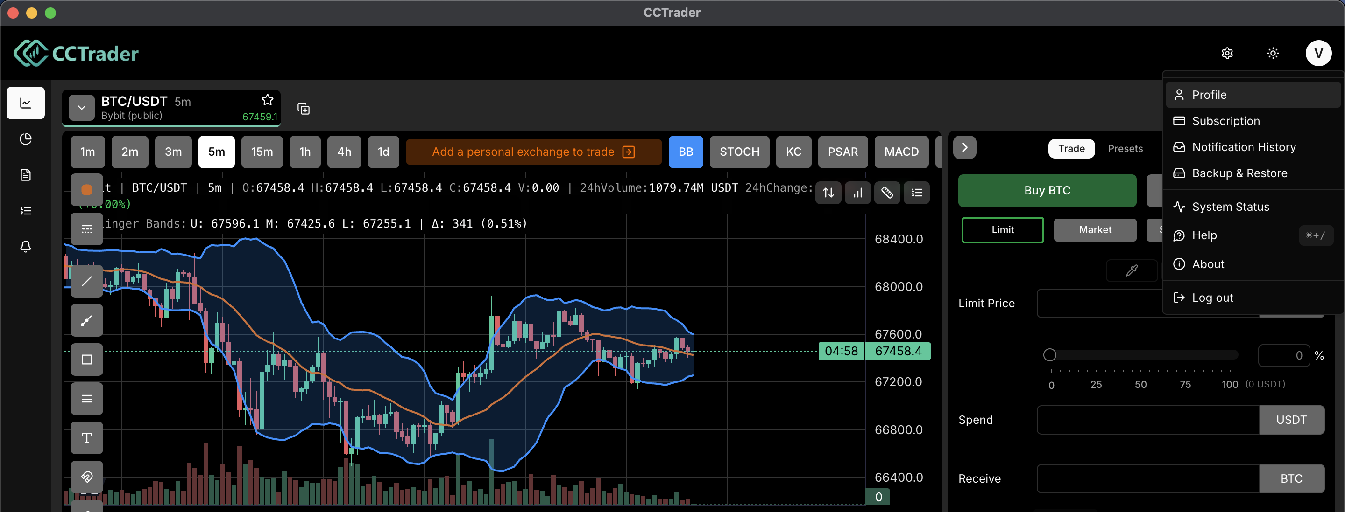Viewport: 1345px width, 512px height.
Task: Open the alerts bell in sidebar
Action: (x=25, y=246)
